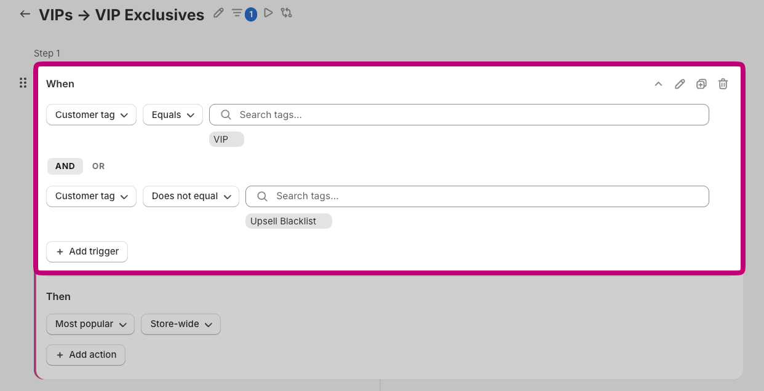Viewport: 764px width, 391px height.
Task: Open the Most popular dropdown
Action: [90, 324]
